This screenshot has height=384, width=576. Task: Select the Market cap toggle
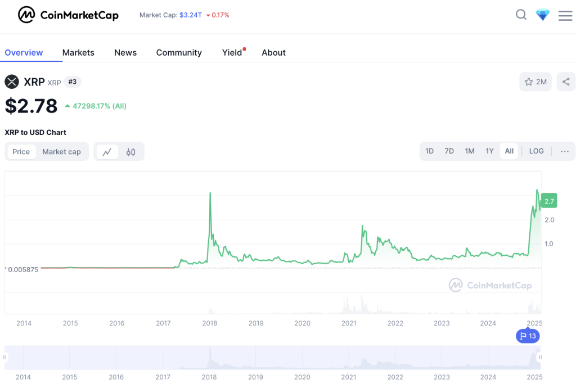click(x=61, y=152)
